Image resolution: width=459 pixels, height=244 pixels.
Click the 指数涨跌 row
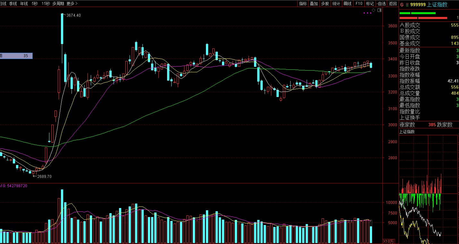[x=429, y=69]
